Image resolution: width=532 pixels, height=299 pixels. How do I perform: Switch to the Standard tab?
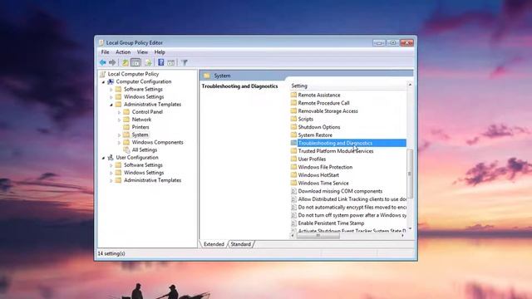[240, 244]
